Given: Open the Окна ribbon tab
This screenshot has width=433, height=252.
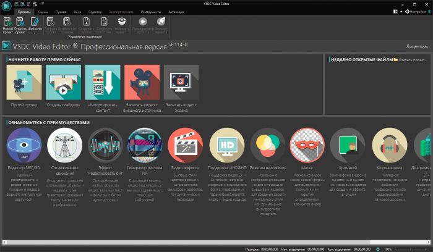Looking at the screenshot, I should pyautogui.click(x=77, y=12).
